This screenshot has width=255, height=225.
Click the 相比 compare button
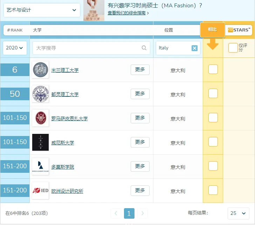coord(212,30)
